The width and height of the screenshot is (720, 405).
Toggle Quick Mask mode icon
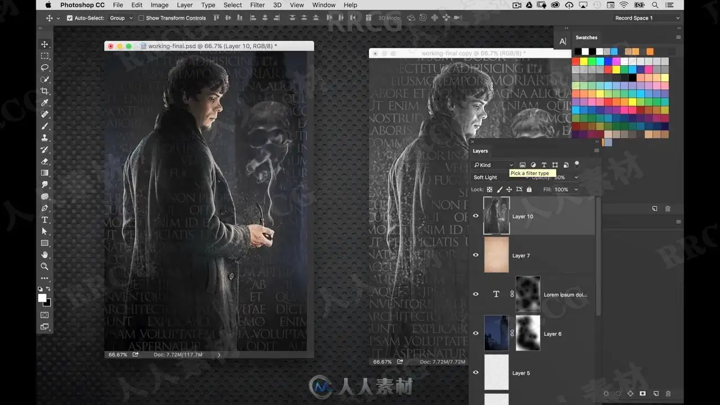pyautogui.click(x=45, y=315)
